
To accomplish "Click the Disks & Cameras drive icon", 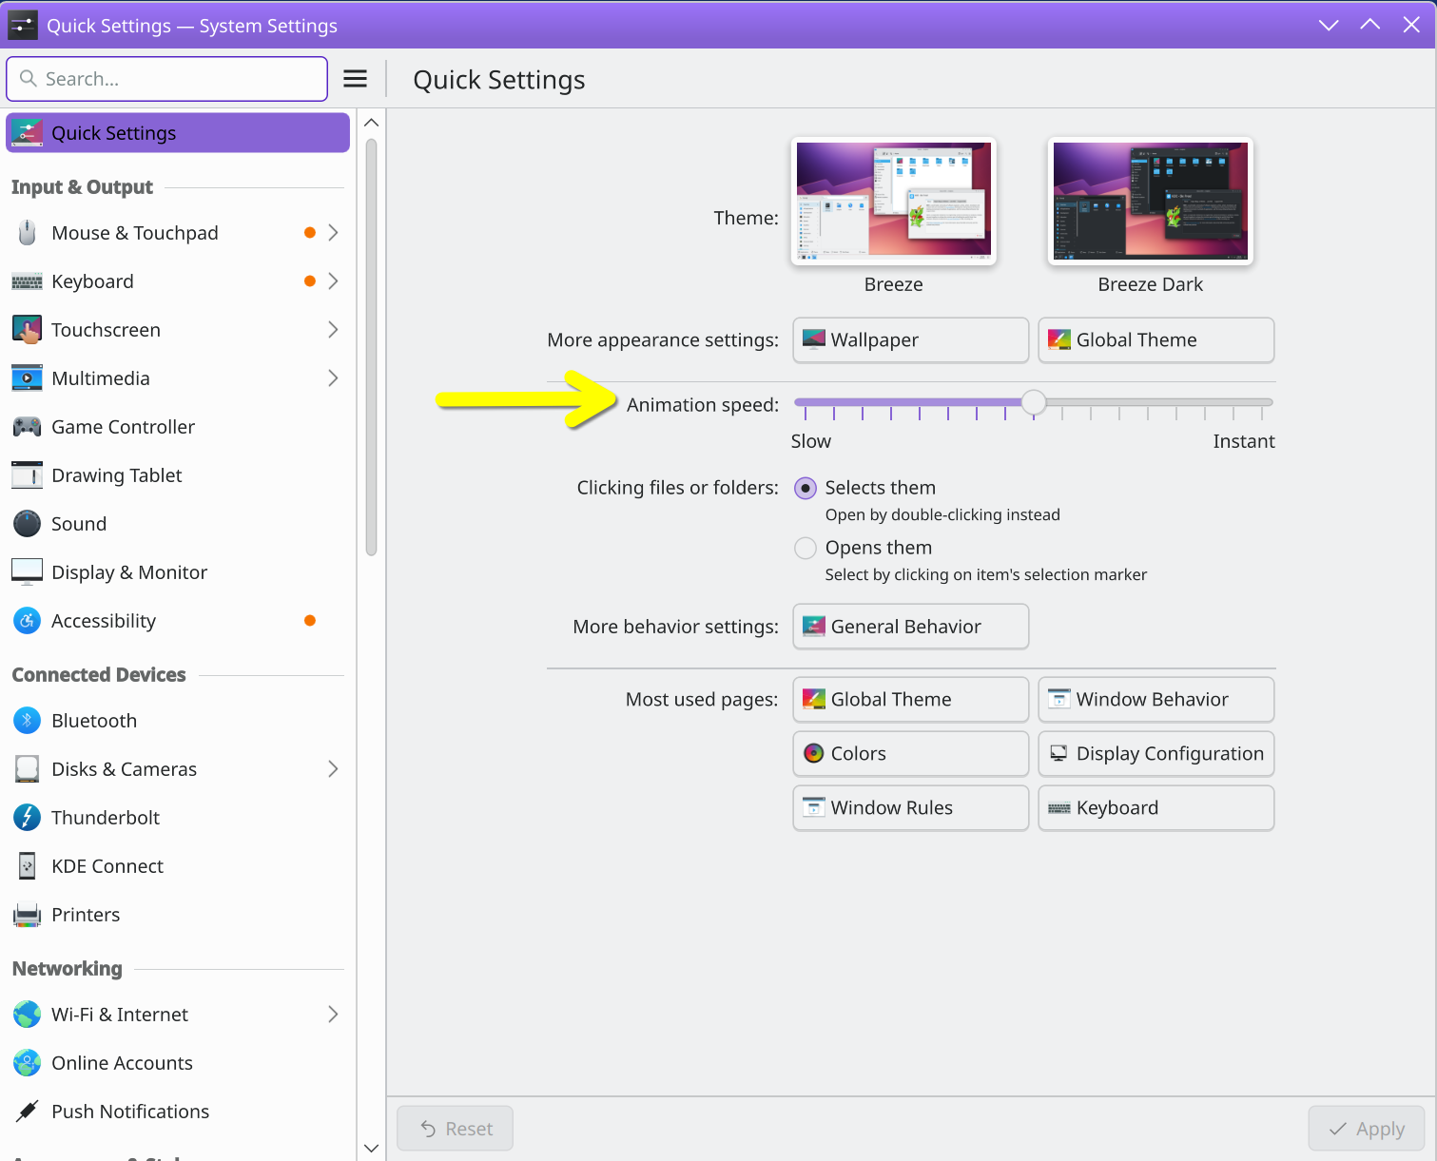I will pyautogui.click(x=27, y=769).
